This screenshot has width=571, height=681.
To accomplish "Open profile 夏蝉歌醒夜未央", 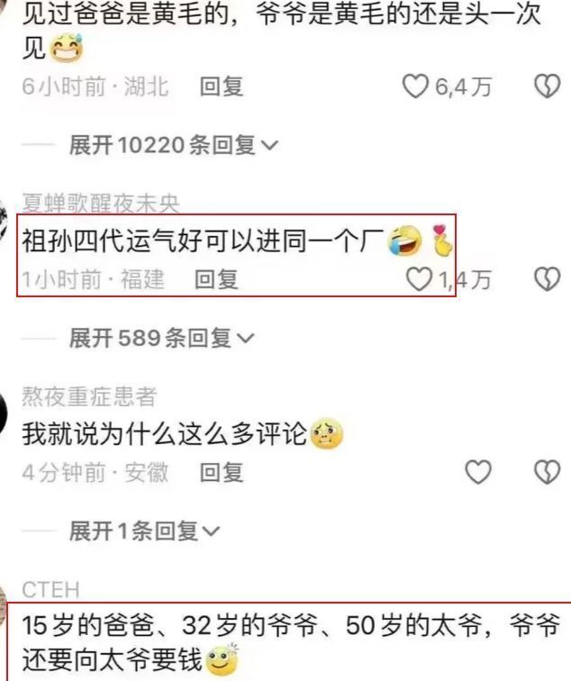I will 101,204.
